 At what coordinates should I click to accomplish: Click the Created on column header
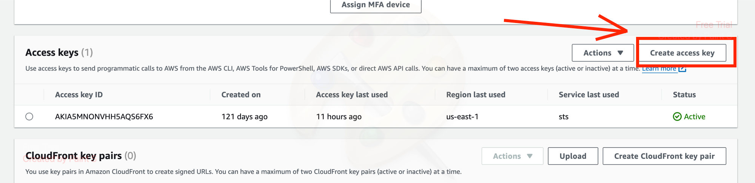point(241,95)
